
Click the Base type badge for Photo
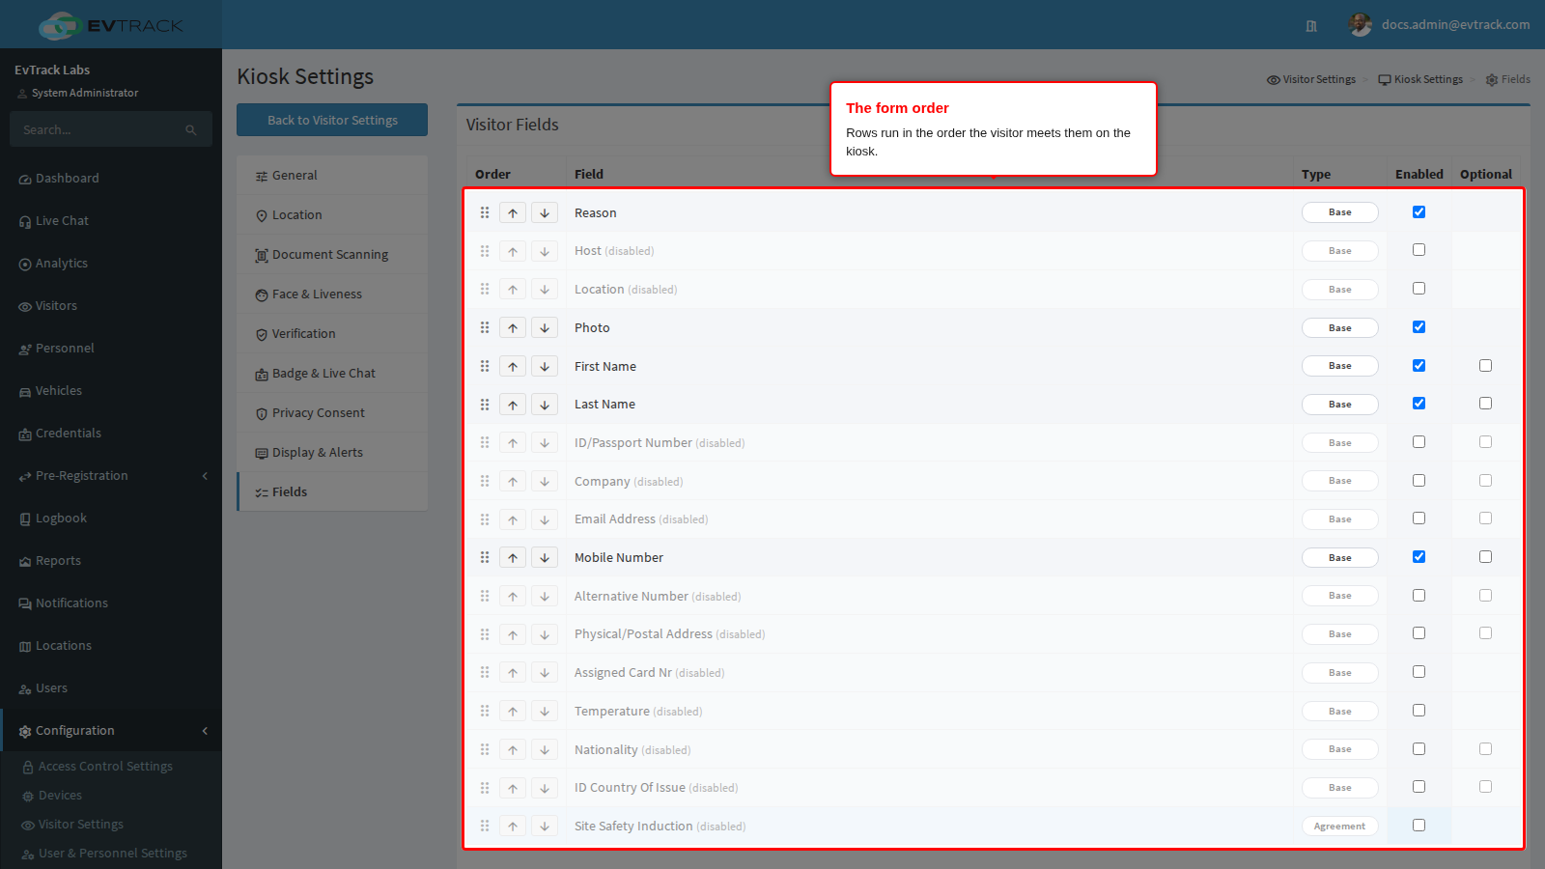(1340, 328)
